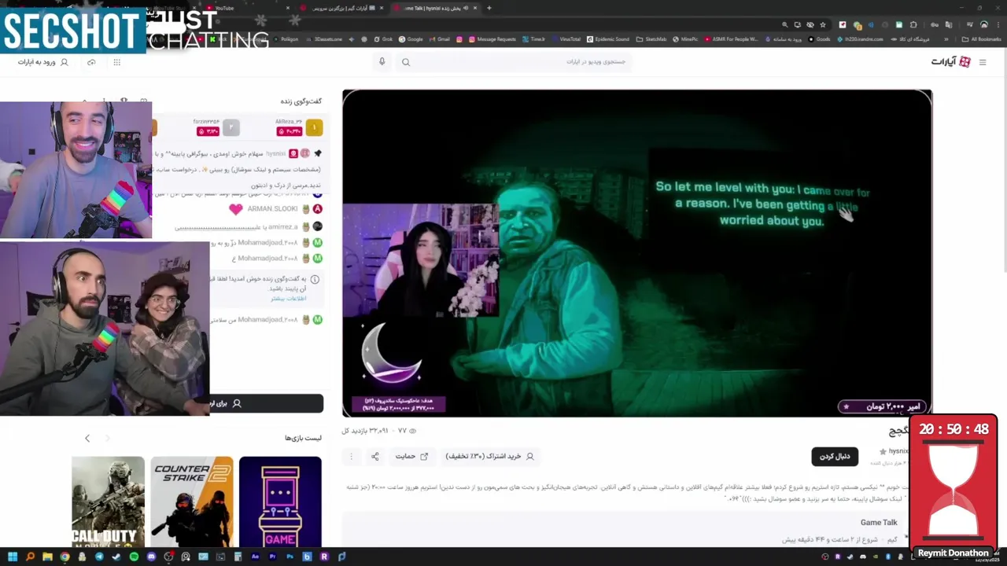1007x566 pixels.
Task: Click the لیست بازی‌ها heading
Action: 303,438
